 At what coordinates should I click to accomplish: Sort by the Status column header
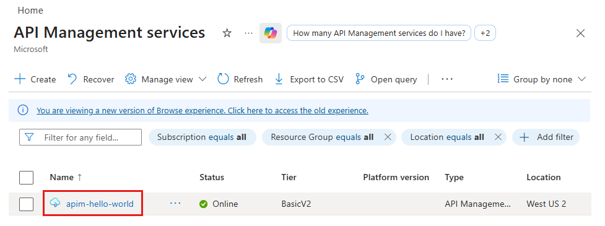(211, 178)
